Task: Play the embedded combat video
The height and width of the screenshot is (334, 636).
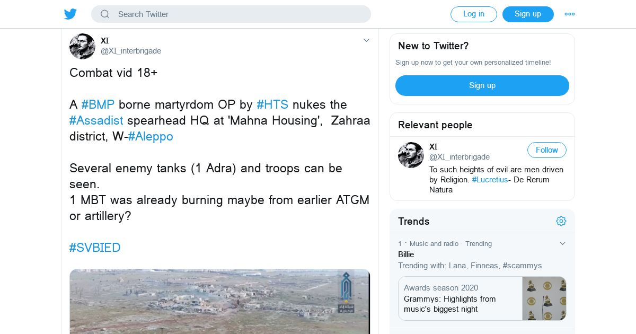Action: (219, 301)
